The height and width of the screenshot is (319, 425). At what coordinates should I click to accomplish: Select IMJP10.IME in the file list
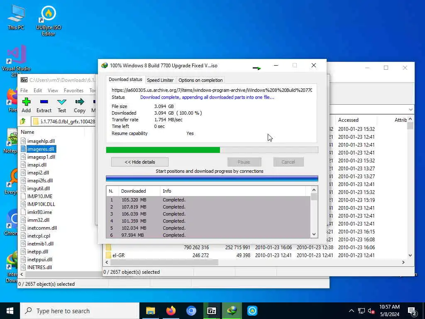(40, 196)
